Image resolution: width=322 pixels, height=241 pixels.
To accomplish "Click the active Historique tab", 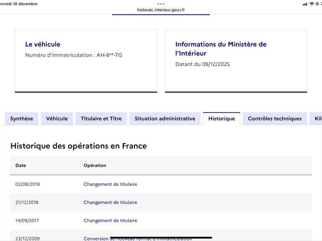I will [221, 118].
